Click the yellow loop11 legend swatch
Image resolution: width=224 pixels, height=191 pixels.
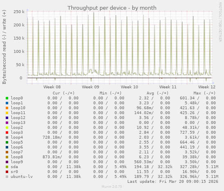pos(7,113)
